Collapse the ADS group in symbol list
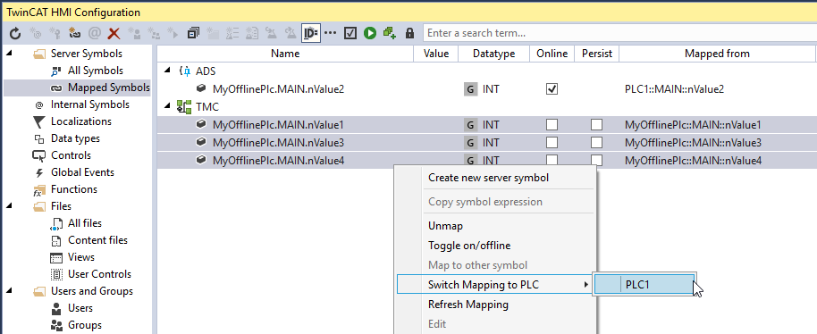Screen dimensions: 817x334 coord(167,71)
